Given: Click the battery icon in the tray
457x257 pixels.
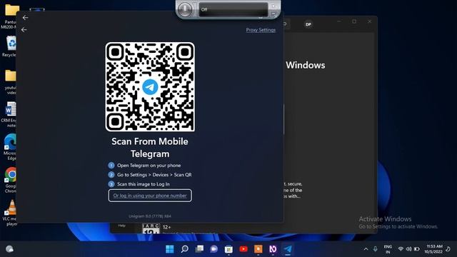Looking at the screenshot, I should pos(417,249).
